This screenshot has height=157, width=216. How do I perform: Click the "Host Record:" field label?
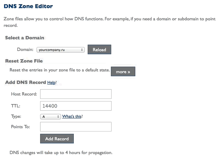click(x=24, y=94)
